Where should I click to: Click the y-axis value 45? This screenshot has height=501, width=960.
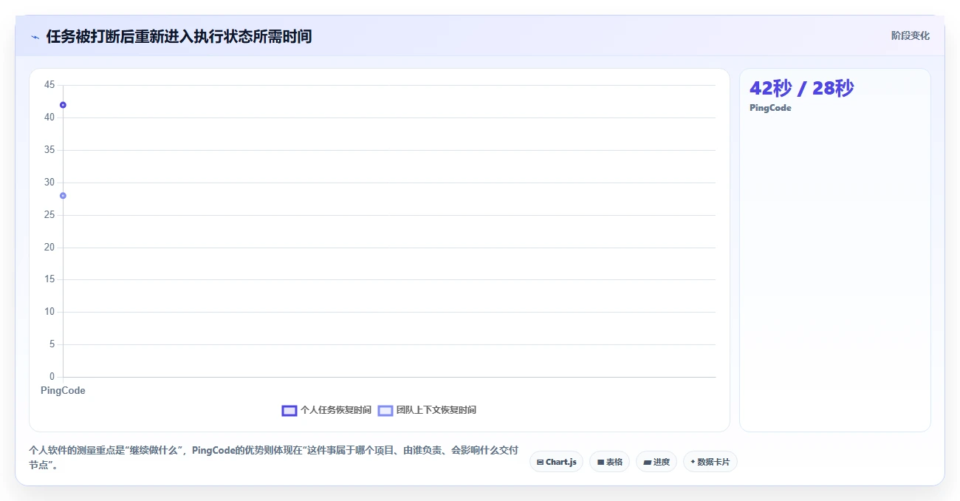(x=49, y=85)
